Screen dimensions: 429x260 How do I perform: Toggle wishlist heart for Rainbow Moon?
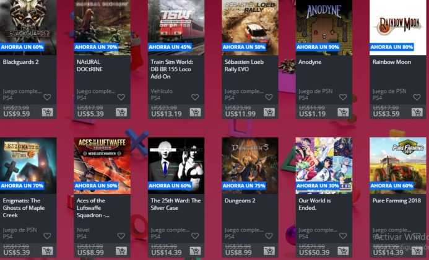[x=417, y=97]
